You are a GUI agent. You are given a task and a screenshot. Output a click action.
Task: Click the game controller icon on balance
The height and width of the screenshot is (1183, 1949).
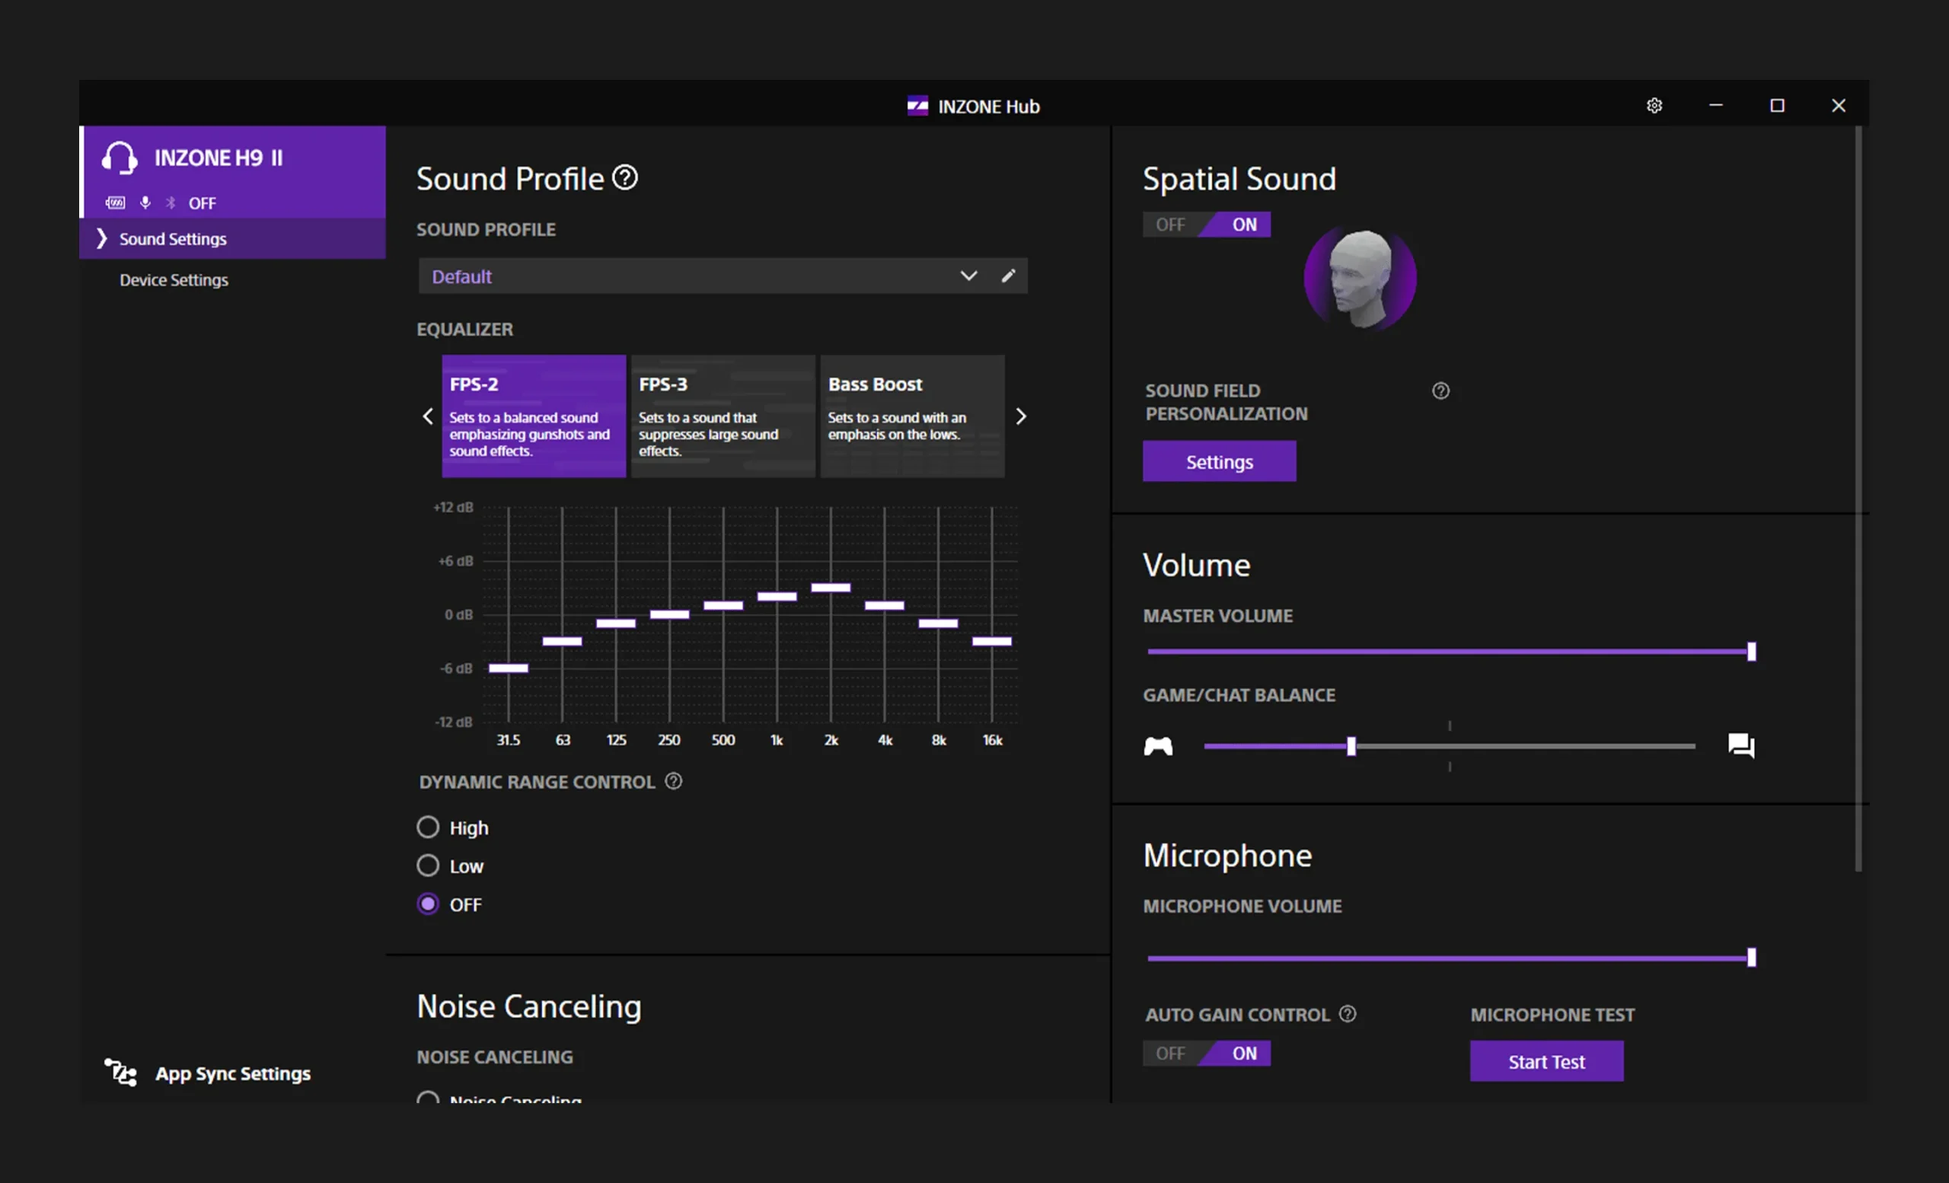pyautogui.click(x=1158, y=746)
